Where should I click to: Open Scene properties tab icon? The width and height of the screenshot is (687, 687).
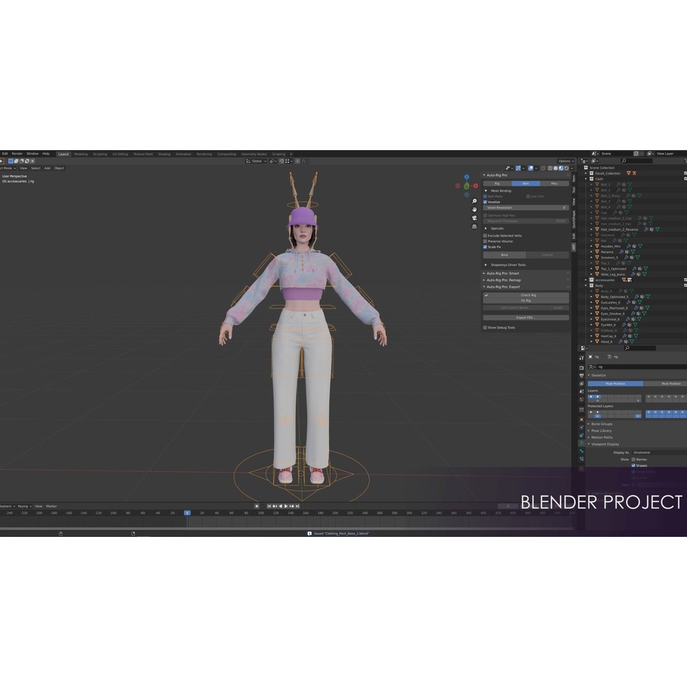(x=581, y=391)
